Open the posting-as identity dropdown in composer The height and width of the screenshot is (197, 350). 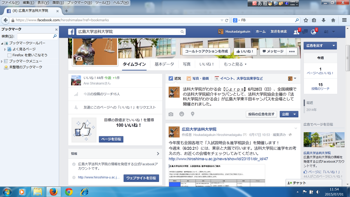(292, 78)
